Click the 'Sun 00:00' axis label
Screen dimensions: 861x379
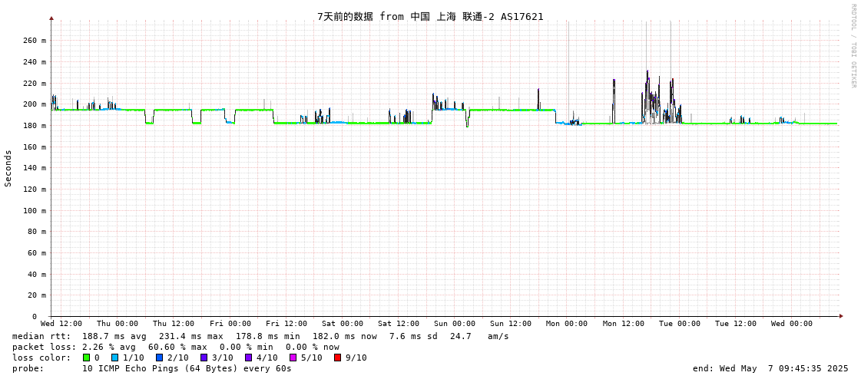pyautogui.click(x=455, y=324)
